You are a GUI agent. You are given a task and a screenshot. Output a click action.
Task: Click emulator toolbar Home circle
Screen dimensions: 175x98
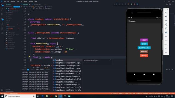point(166,44)
